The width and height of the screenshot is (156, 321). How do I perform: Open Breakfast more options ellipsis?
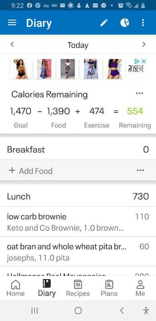[x=140, y=170]
